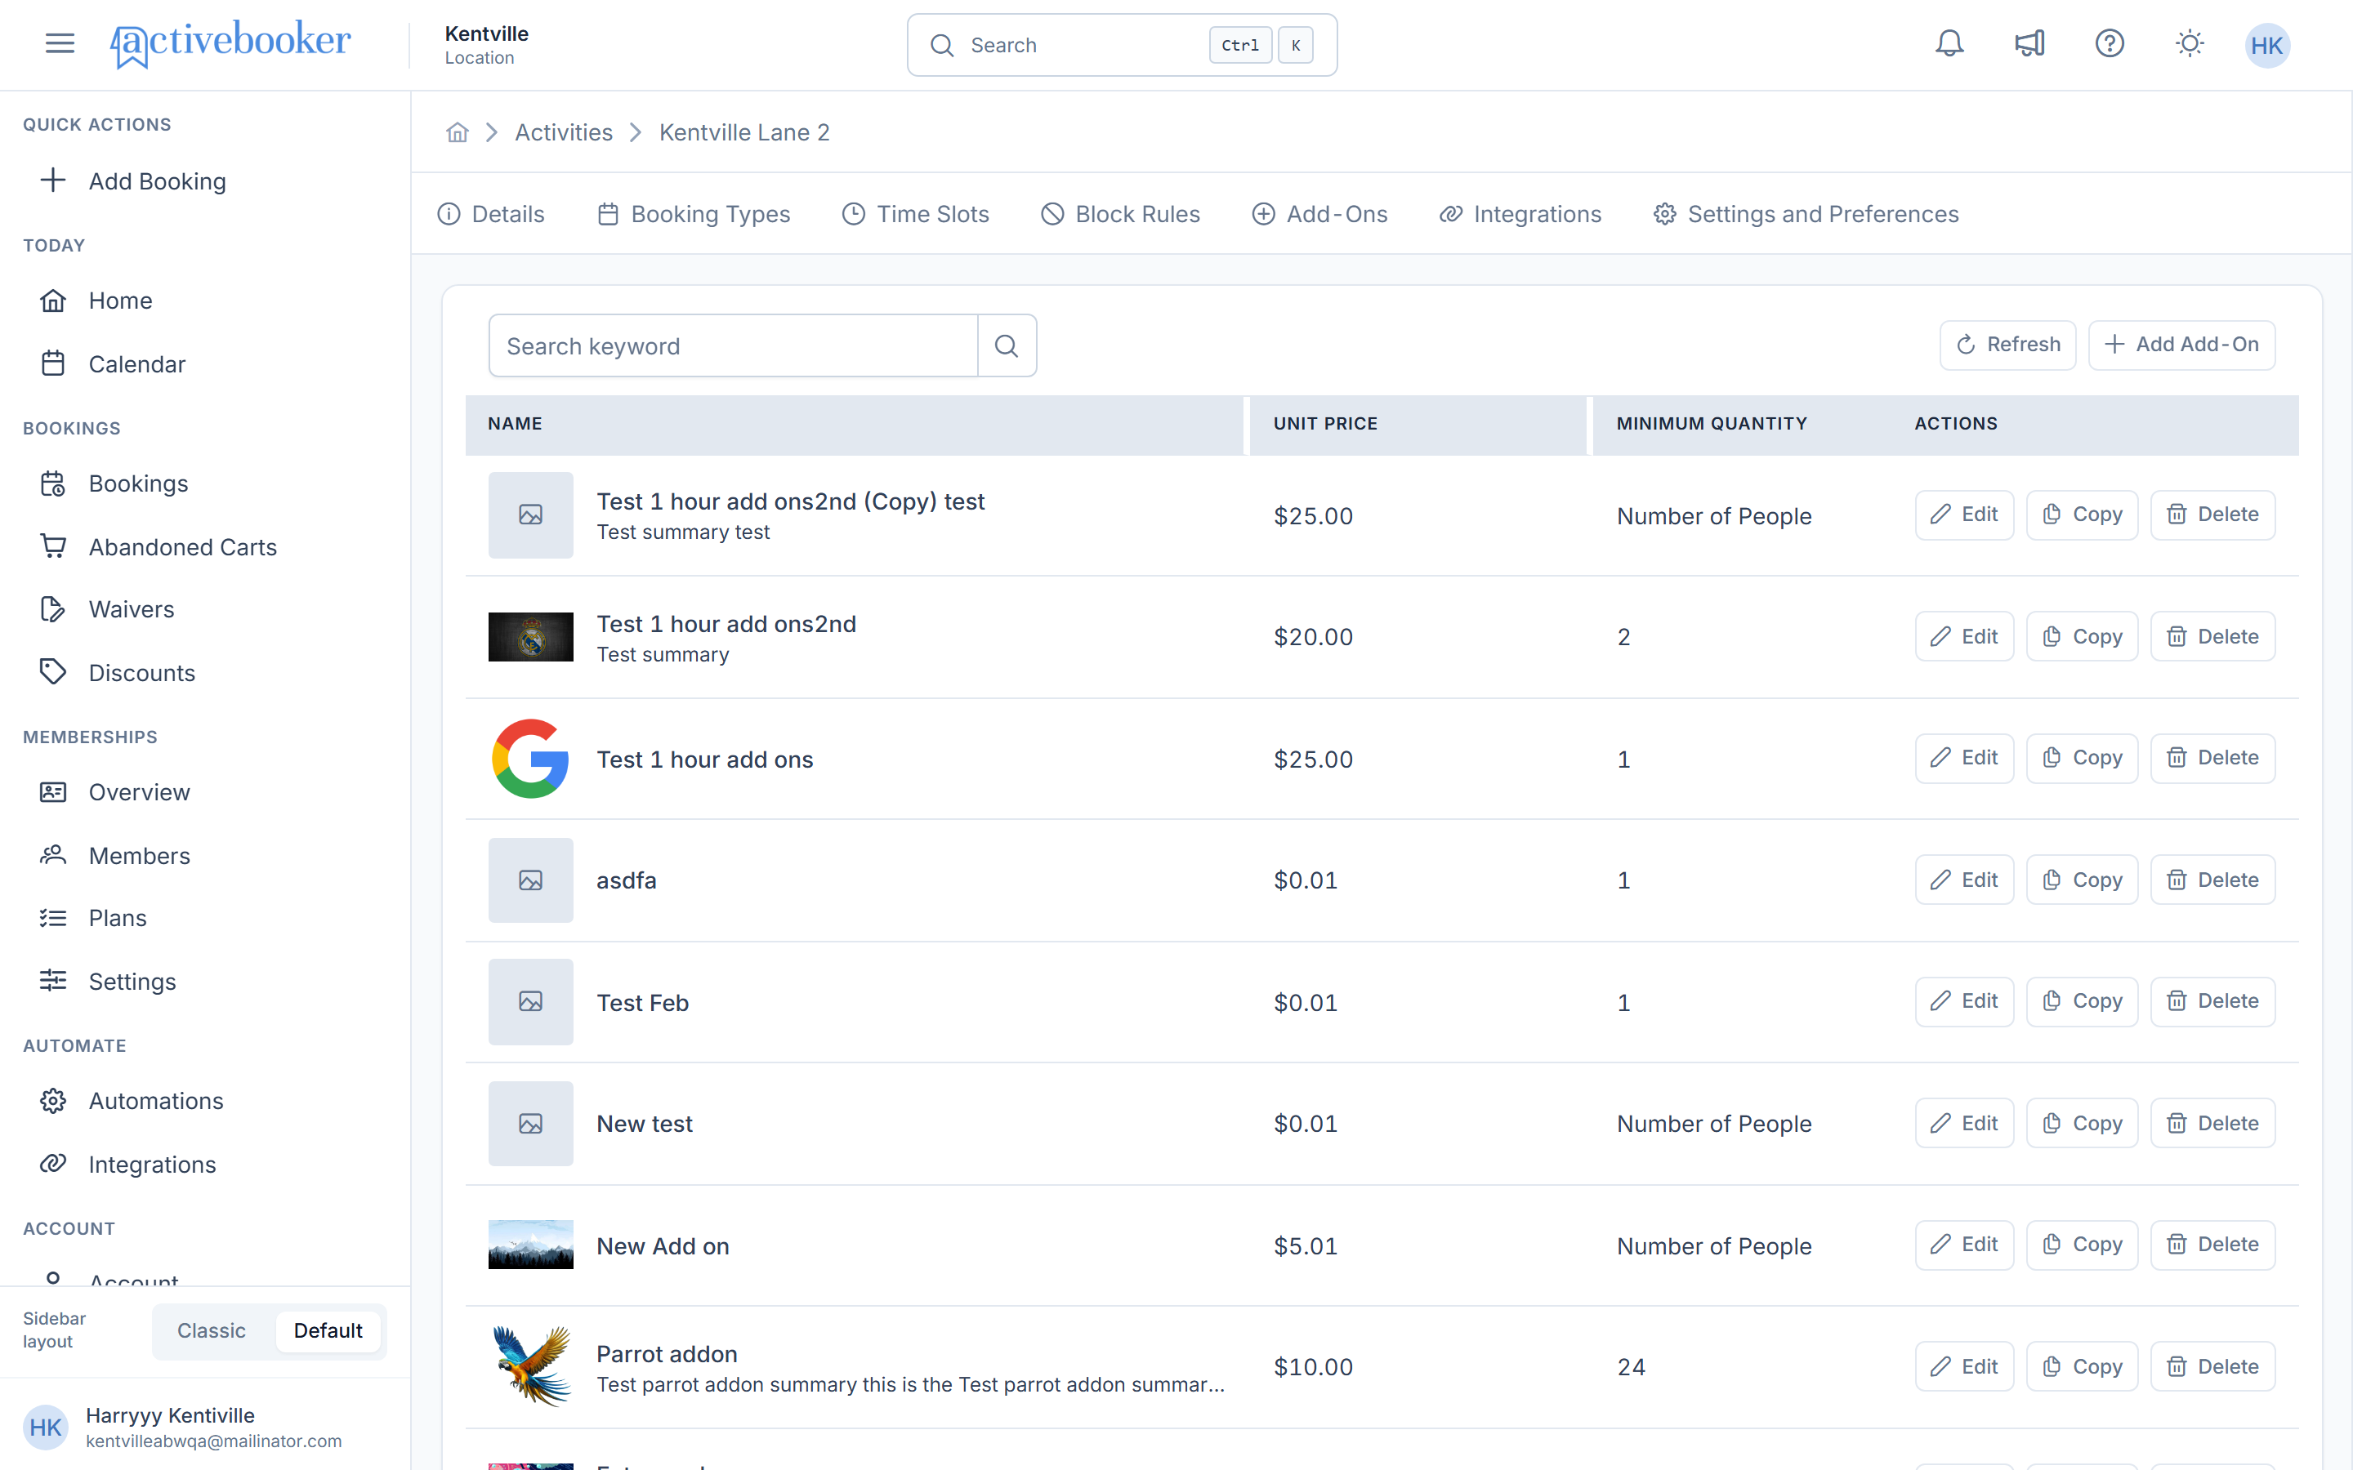
Task: Delete the asdfa add-on
Action: point(2212,879)
